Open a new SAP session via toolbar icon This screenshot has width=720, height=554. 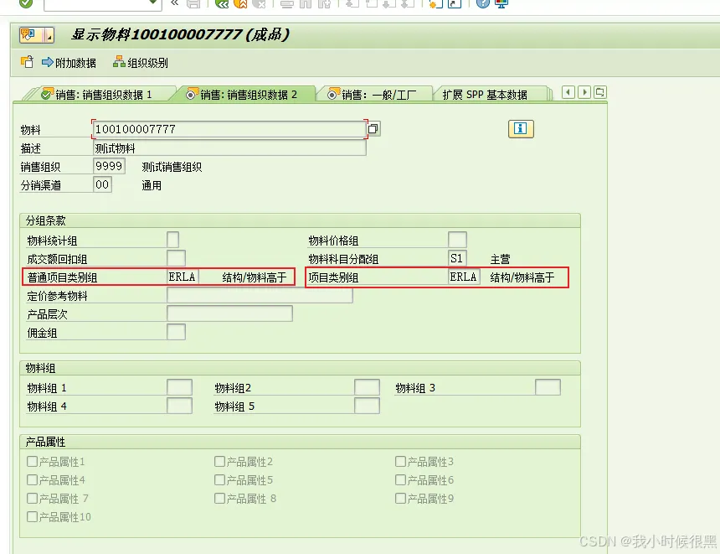434,5
